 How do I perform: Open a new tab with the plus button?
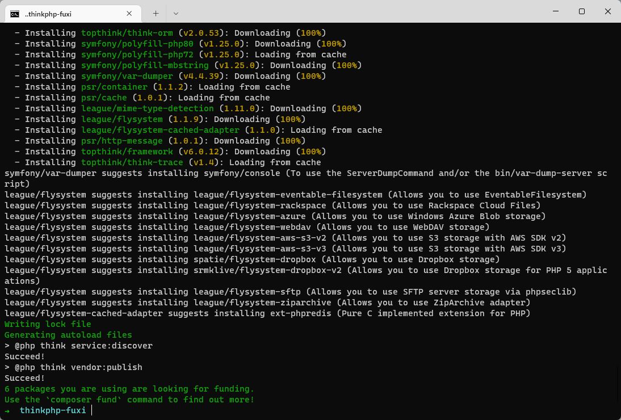(156, 13)
